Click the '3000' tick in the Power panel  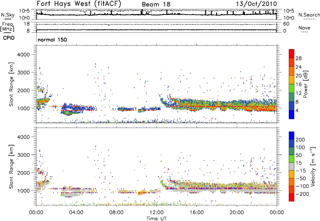pyautogui.click(x=24, y=73)
